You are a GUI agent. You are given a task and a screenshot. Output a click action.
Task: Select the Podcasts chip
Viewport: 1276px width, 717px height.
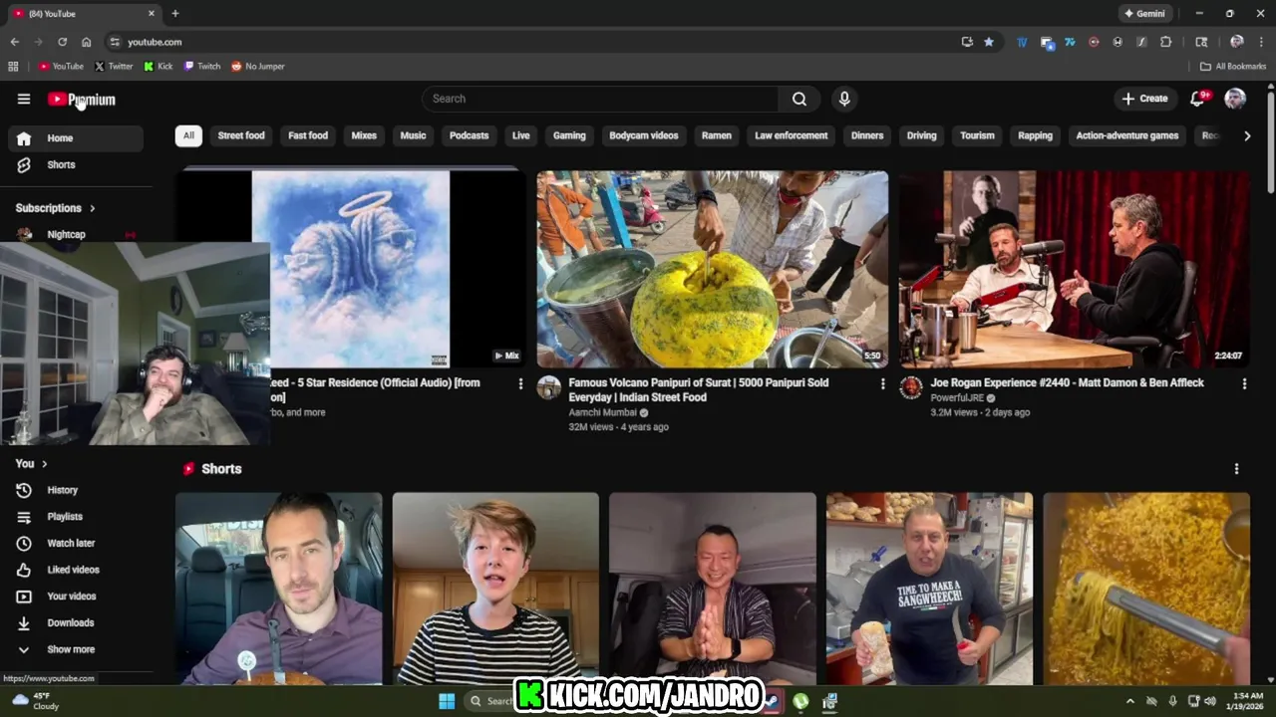tap(469, 135)
